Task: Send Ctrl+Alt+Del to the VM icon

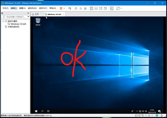Action: (x=70, y=8)
